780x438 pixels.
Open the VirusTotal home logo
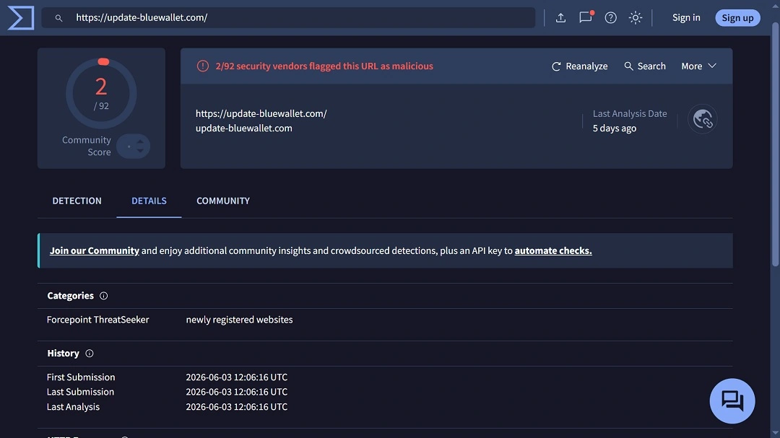[x=21, y=18]
